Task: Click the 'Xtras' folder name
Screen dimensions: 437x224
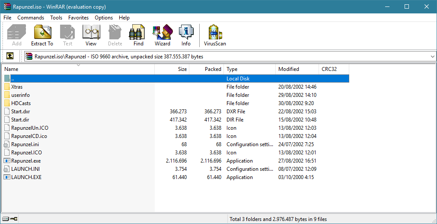Action: [x=17, y=87]
